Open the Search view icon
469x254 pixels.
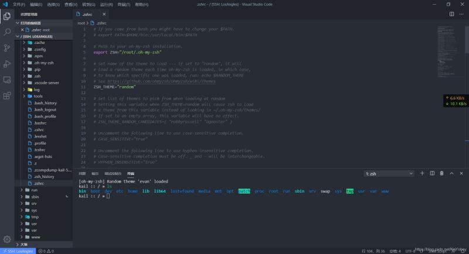[7, 32]
